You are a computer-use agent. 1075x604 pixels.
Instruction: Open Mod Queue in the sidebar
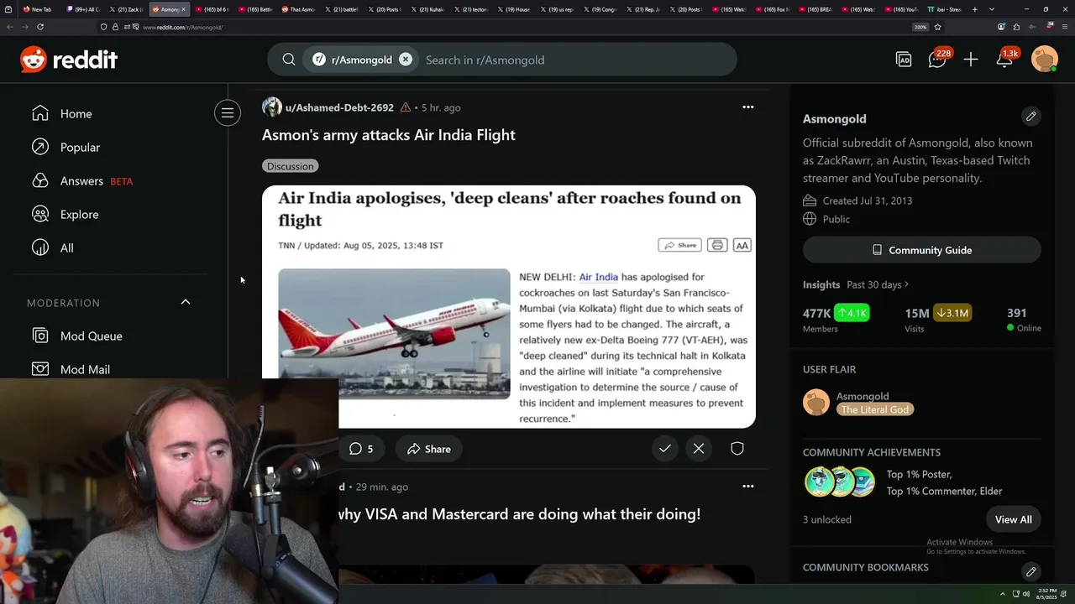pos(92,336)
